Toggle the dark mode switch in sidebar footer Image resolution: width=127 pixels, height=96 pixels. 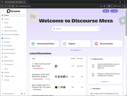point(22,94)
